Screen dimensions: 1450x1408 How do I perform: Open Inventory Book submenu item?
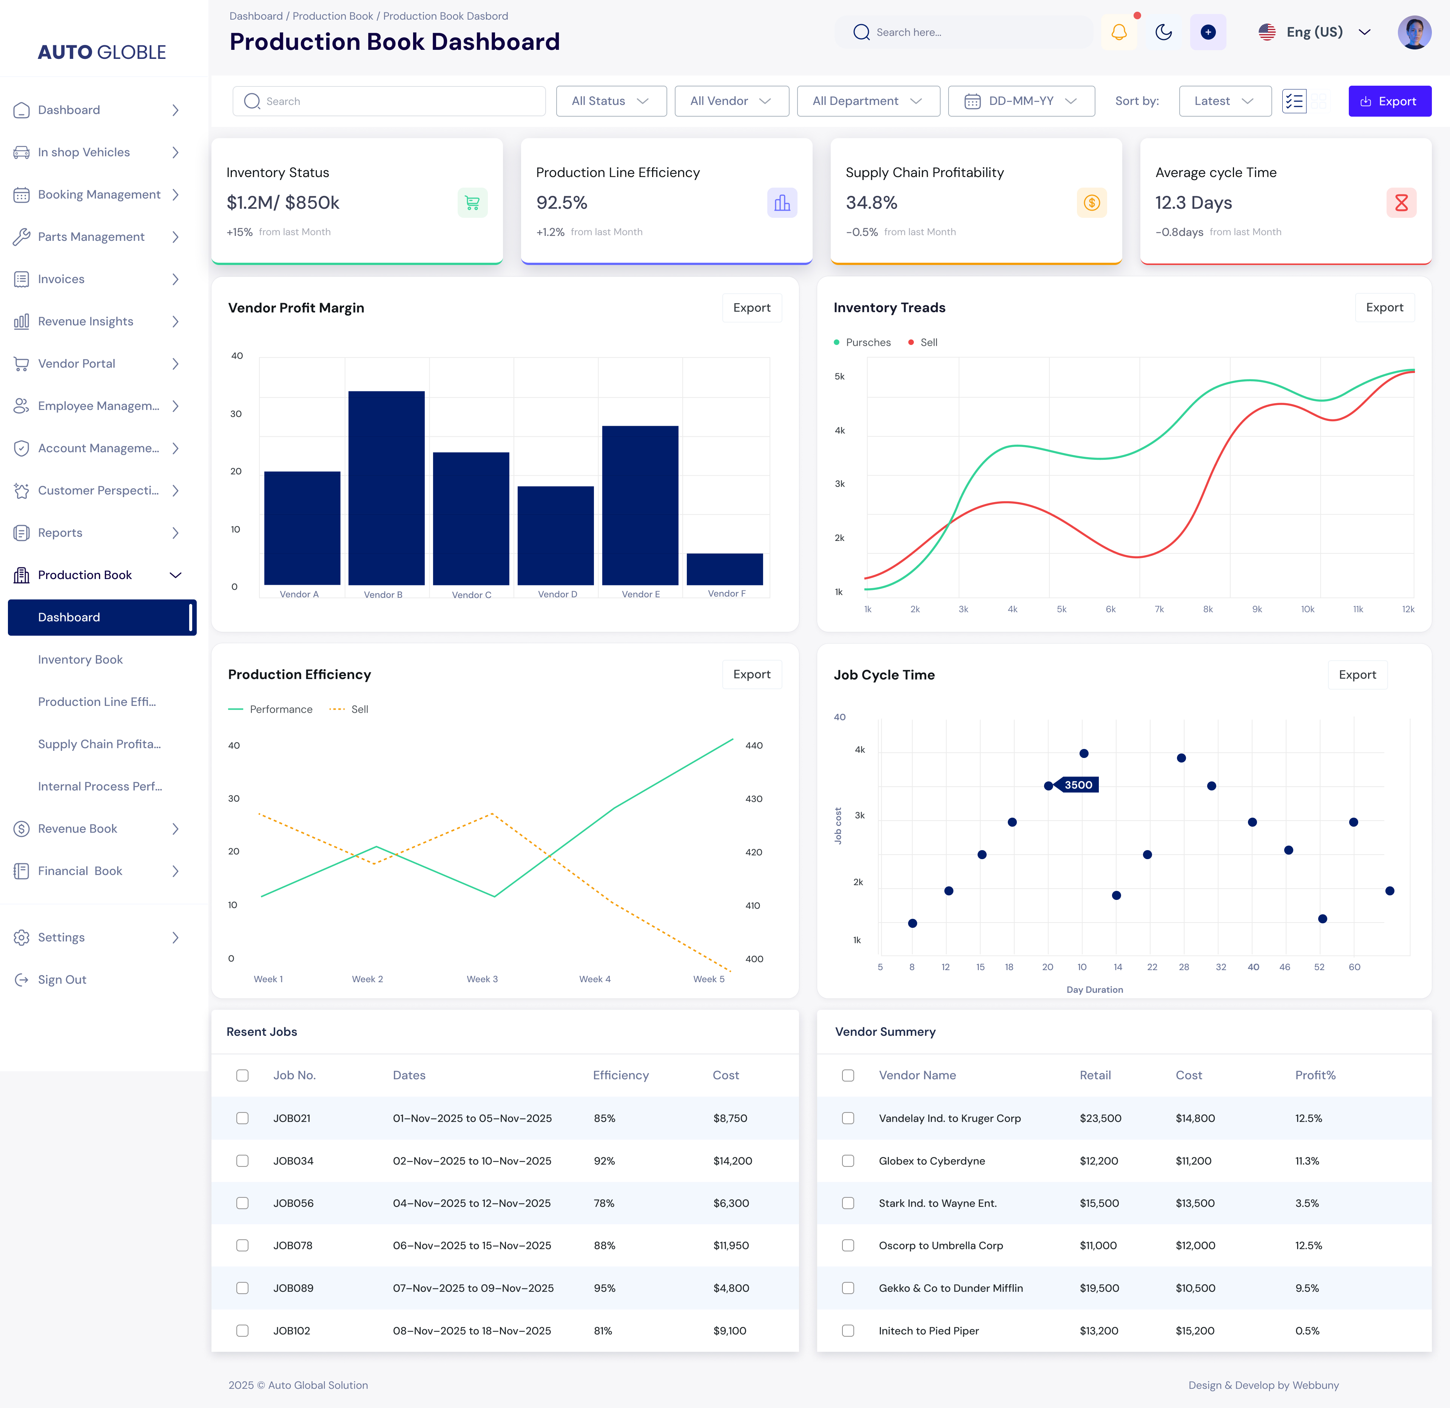click(x=80, y=659)
